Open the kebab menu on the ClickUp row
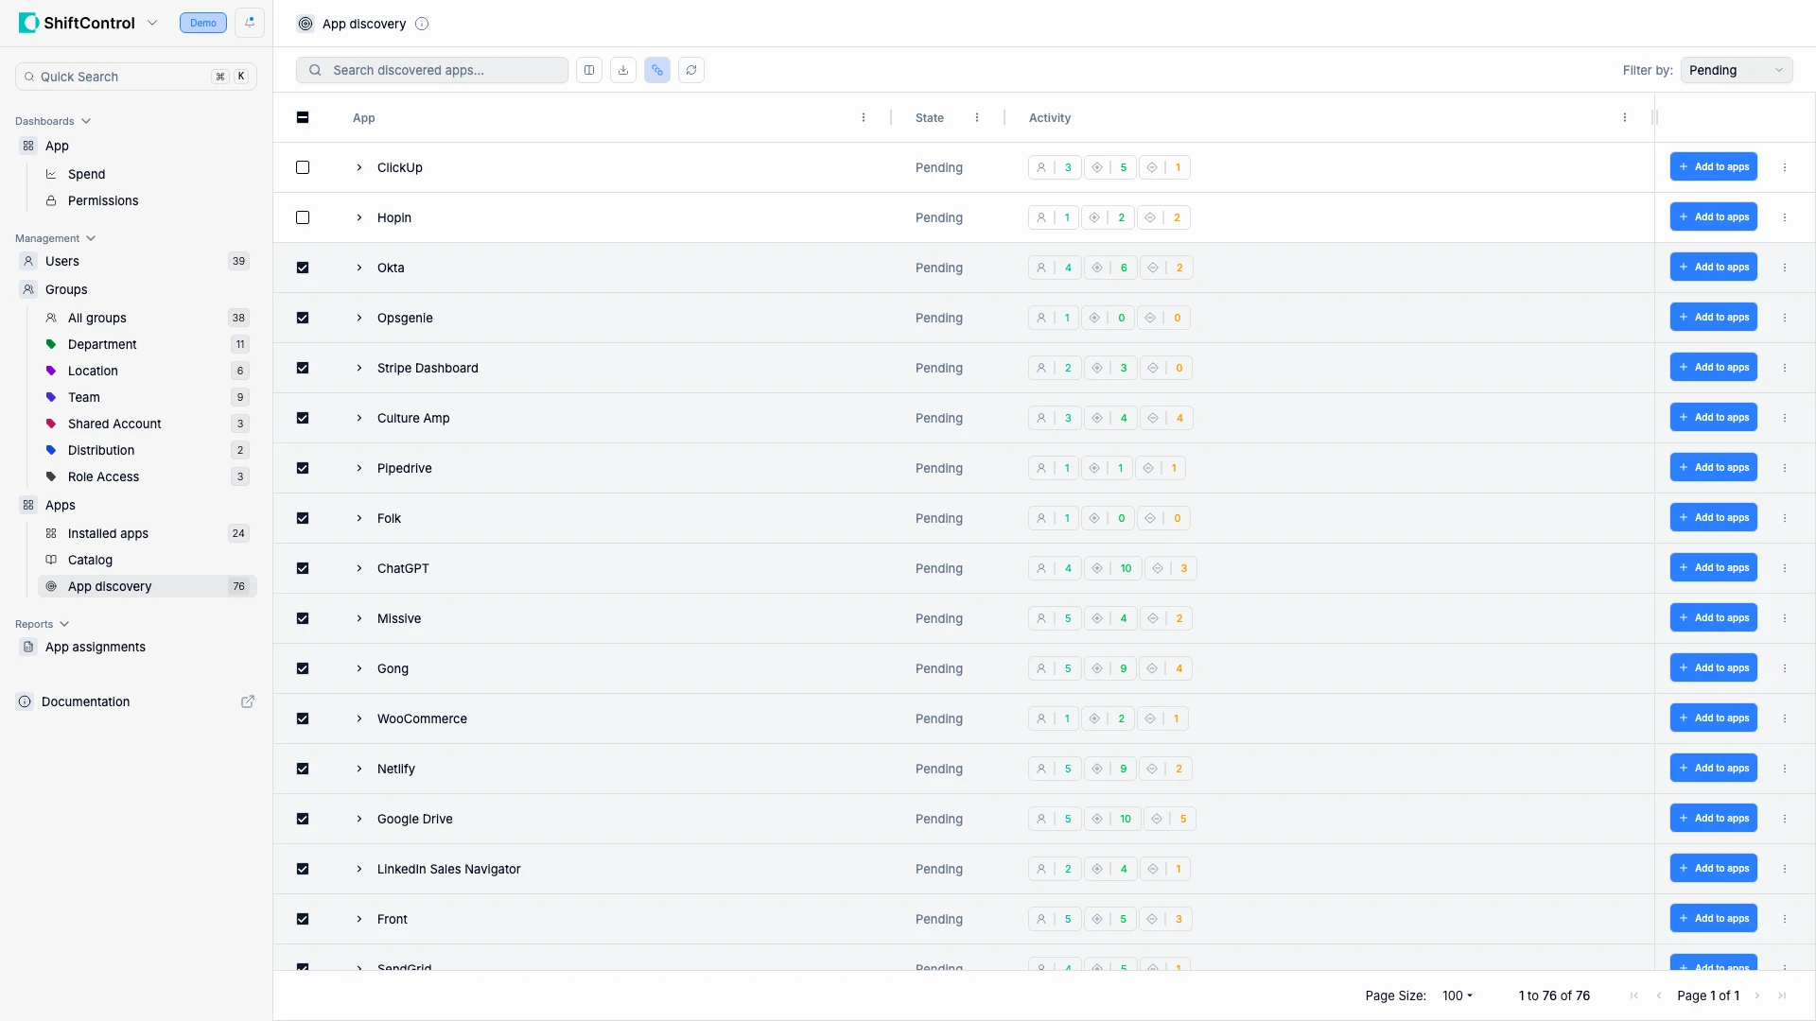This screenshot has height=1021, width=1816. tap(1786, 167)
